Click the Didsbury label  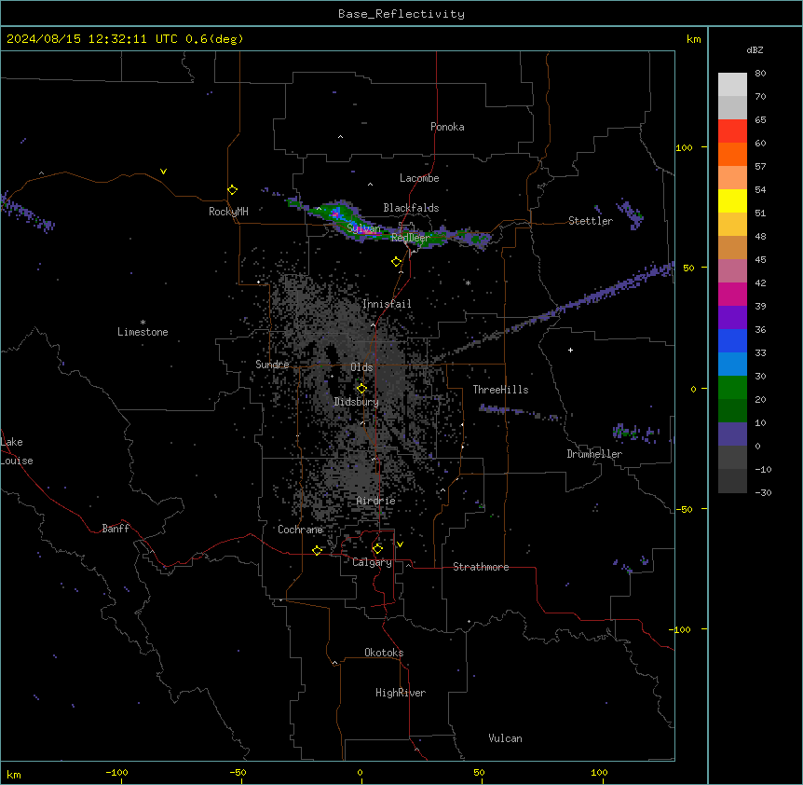point(357,402)
